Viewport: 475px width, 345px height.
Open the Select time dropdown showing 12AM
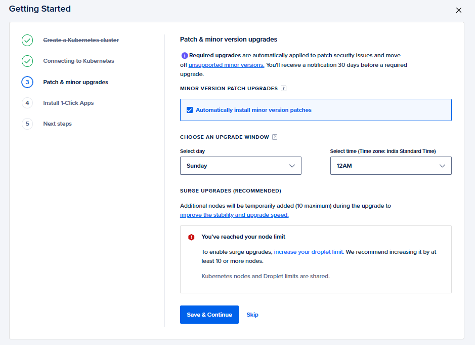point(391,166)
